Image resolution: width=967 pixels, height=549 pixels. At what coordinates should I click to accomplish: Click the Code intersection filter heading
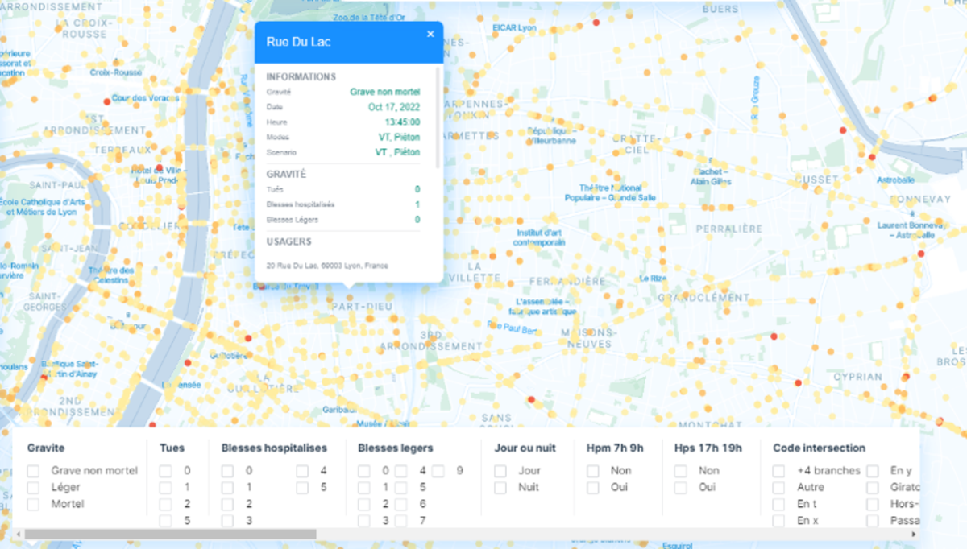click(x=819, y=448)
